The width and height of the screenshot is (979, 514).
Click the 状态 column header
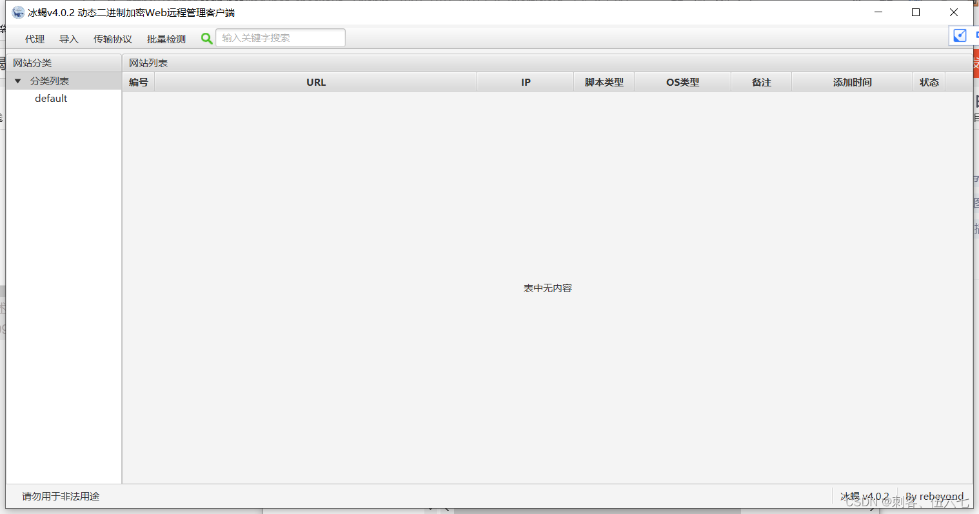[929, 82]
